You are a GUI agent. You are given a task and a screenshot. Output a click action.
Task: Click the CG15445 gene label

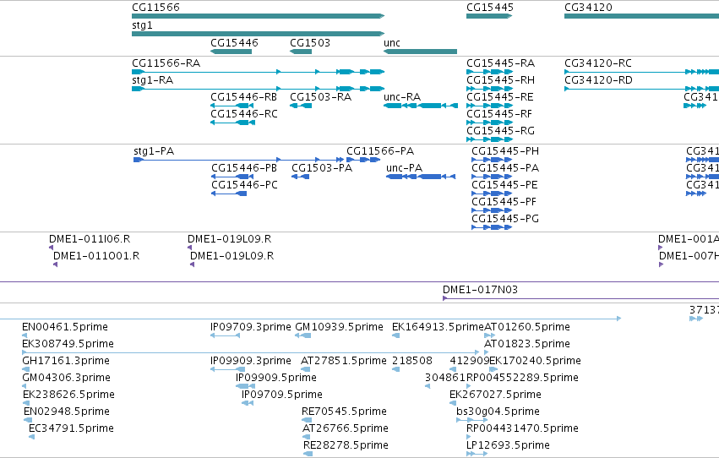pyautogui.click(x=490, y=8)
